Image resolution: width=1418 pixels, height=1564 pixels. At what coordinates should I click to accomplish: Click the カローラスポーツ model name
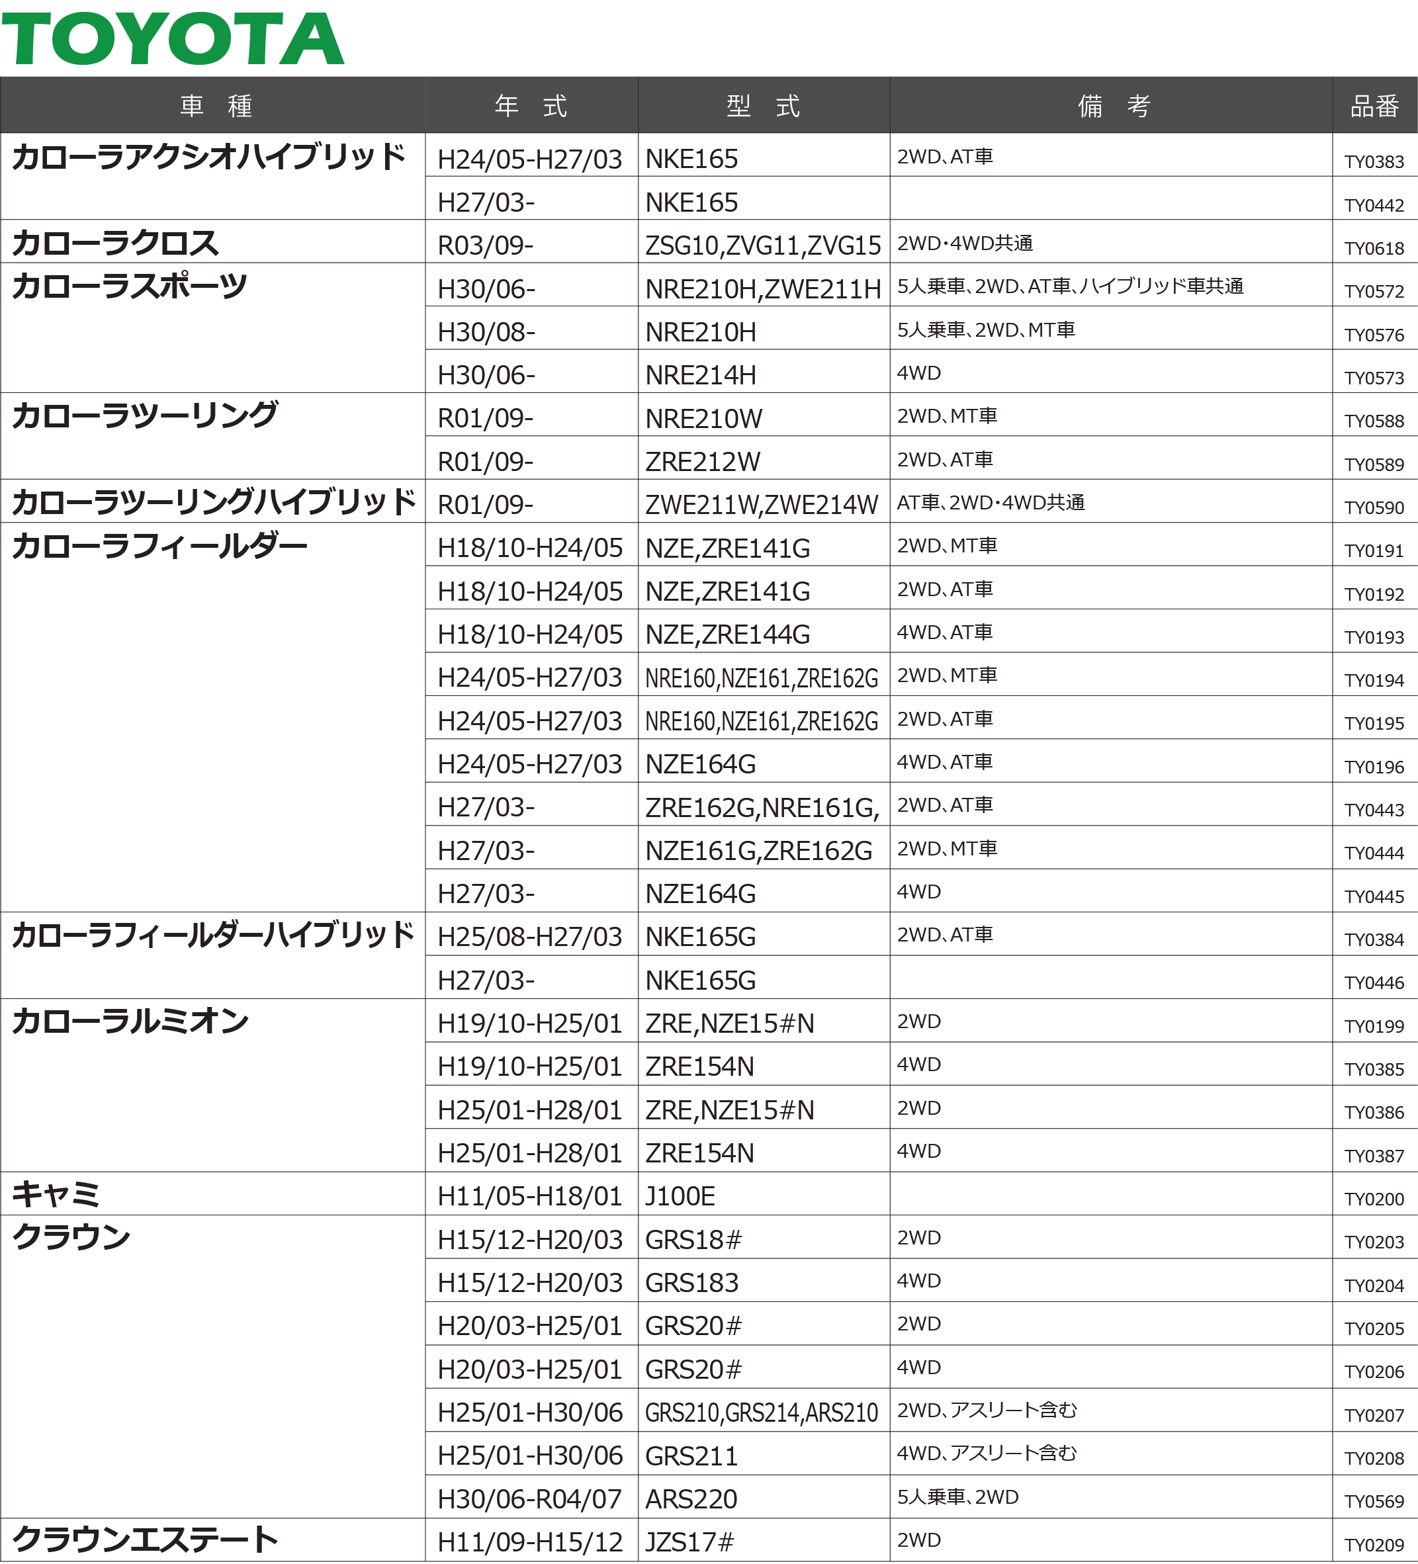coord(129,286)
